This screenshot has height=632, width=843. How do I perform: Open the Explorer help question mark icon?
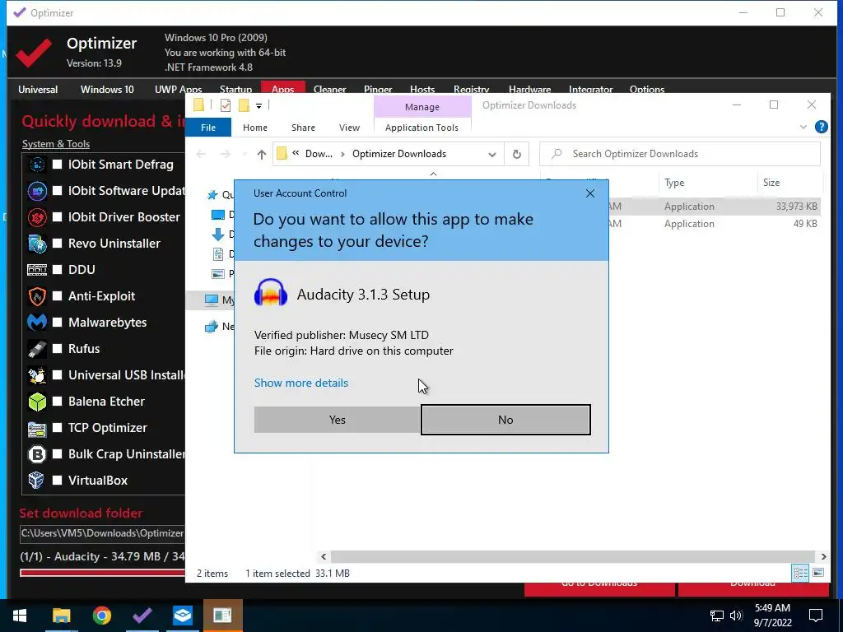(821, 127)
